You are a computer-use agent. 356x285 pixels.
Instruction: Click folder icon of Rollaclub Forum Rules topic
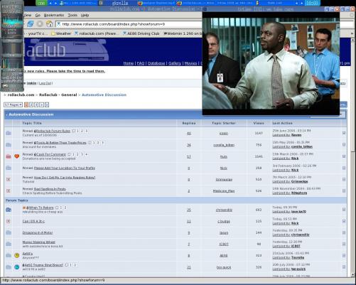point(9,133)
